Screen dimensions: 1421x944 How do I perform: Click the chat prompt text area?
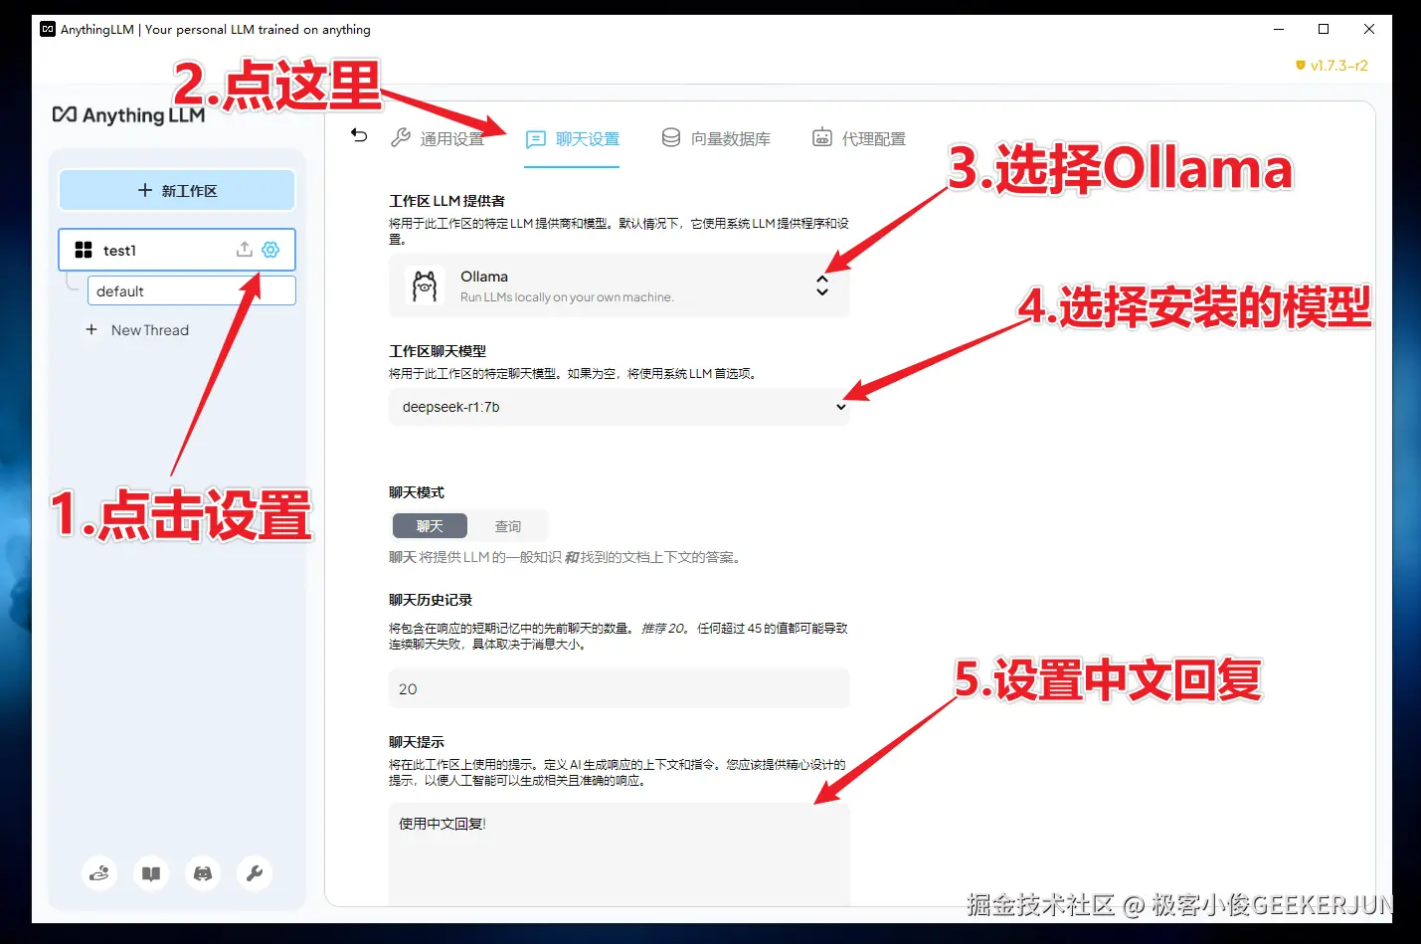point(620,854)
